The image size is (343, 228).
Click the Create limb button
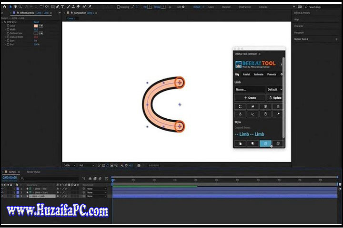tap(250, 98)
